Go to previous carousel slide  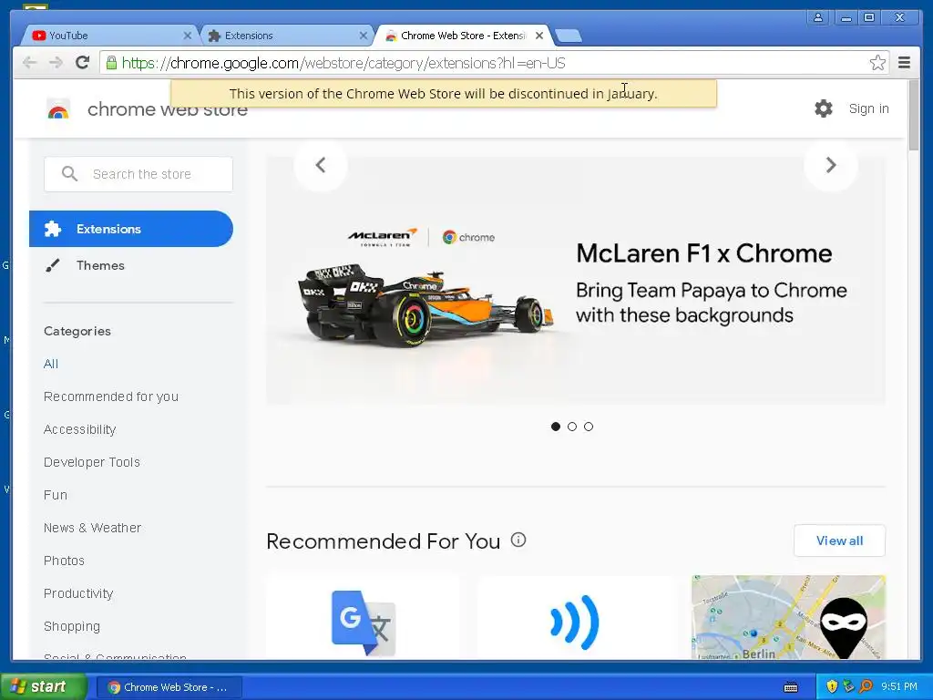coord(321,165)
